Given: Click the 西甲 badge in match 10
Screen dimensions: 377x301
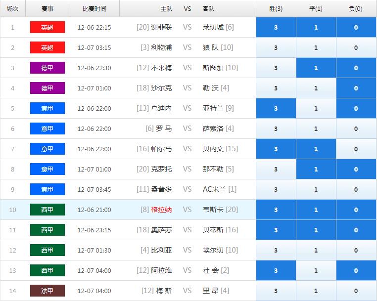Looking at the screenshot, I should [x=47, y=210].
